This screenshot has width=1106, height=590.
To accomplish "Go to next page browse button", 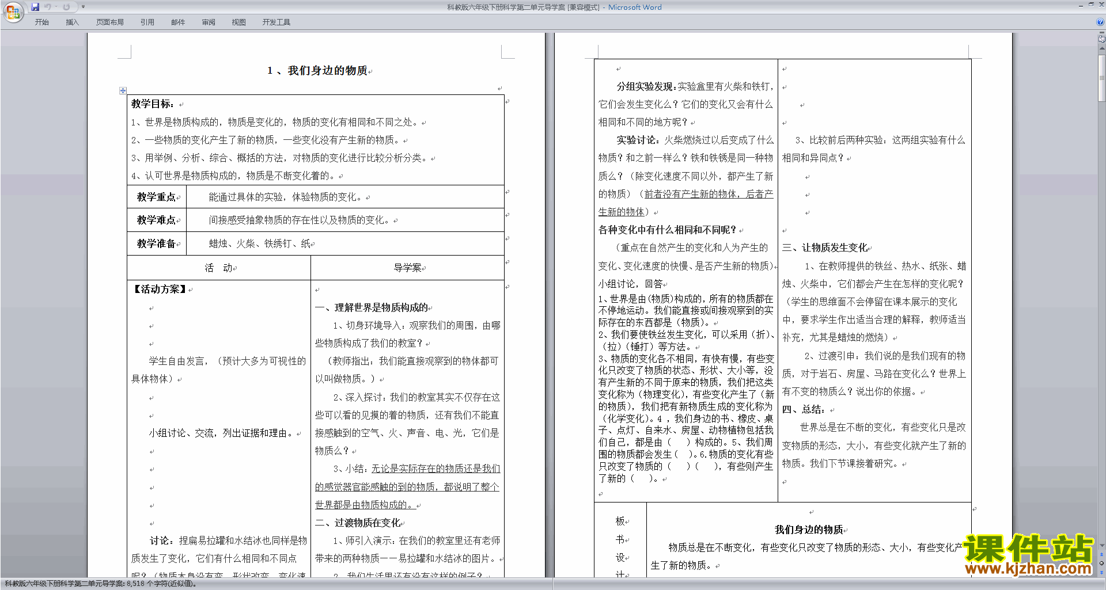I will click(1102, 572).
